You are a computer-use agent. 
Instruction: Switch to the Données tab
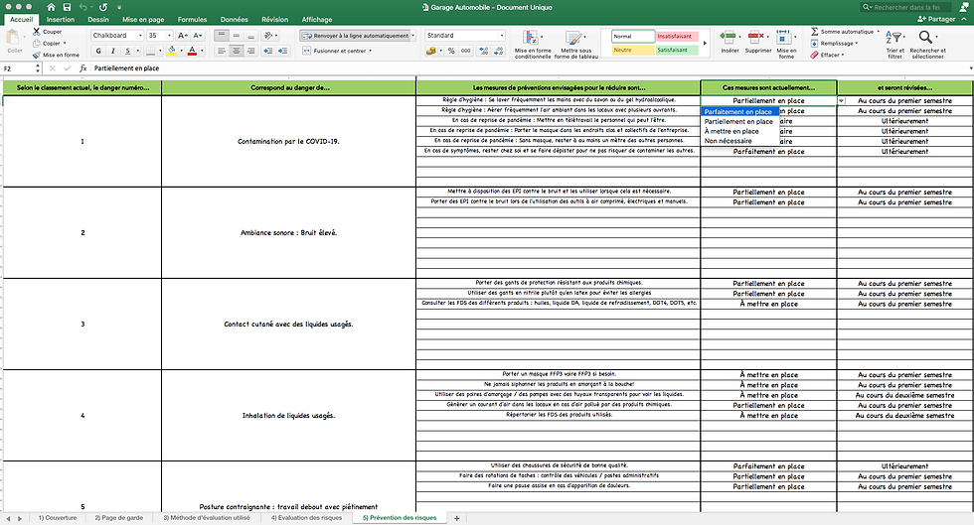[235, 19]
